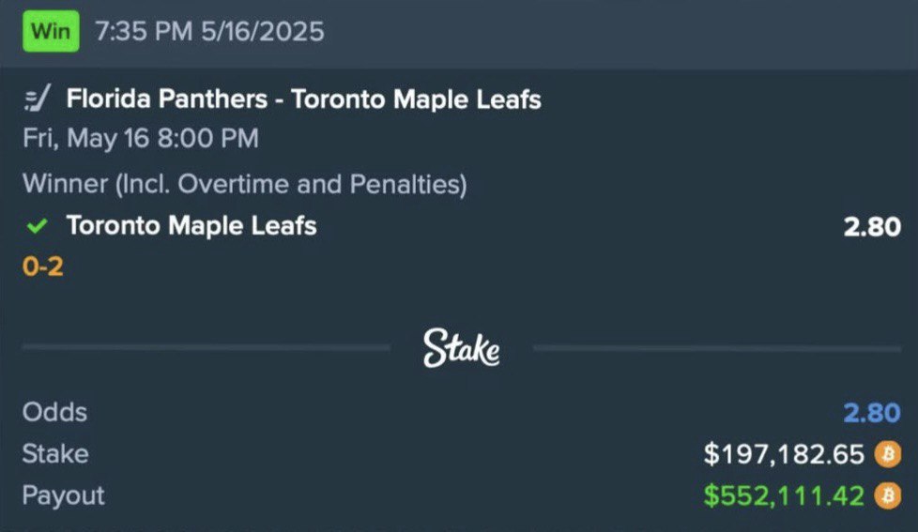Click the Payout label

pos(63,496)
